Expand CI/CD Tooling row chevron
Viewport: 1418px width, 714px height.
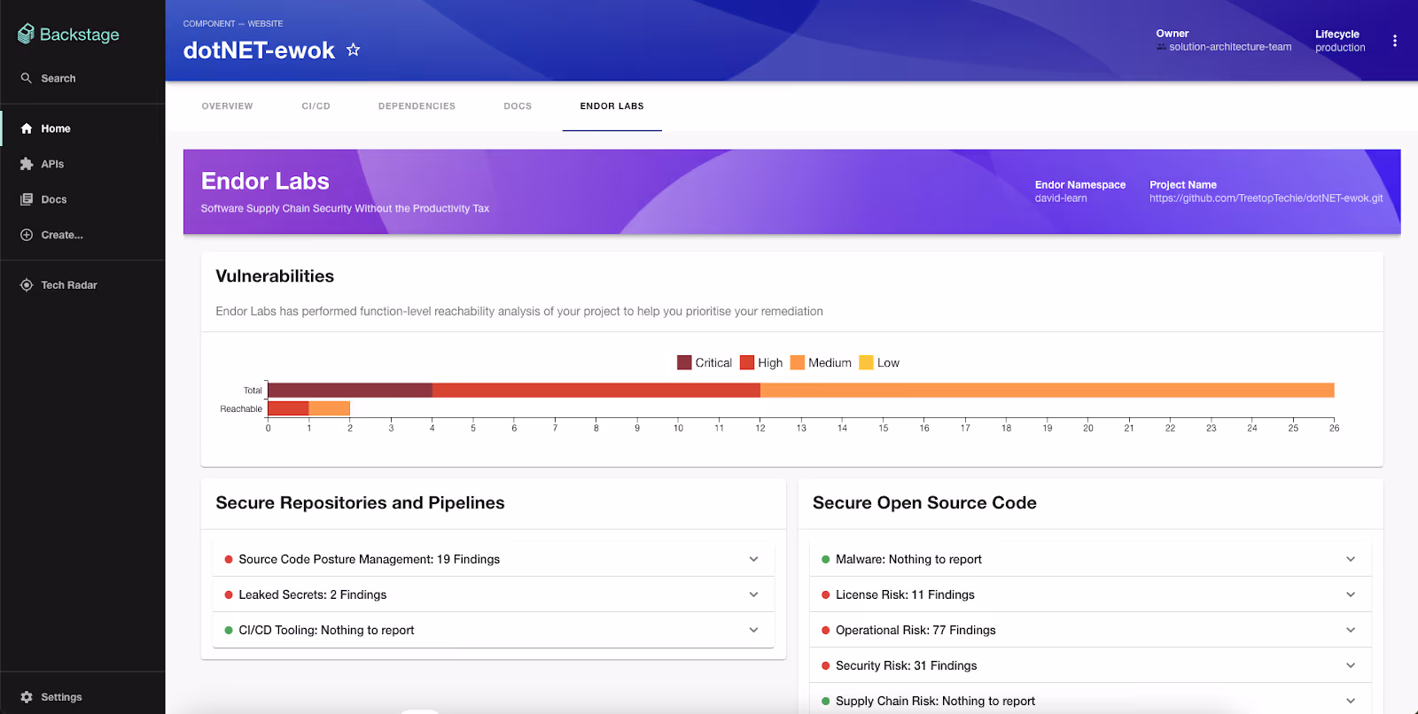pos(753,630)
